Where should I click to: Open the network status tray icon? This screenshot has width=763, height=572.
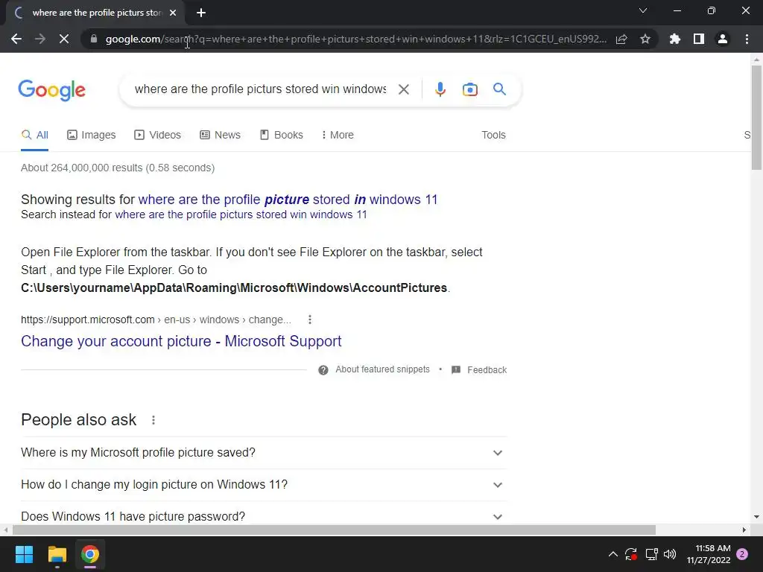click(x=651, y=554)
